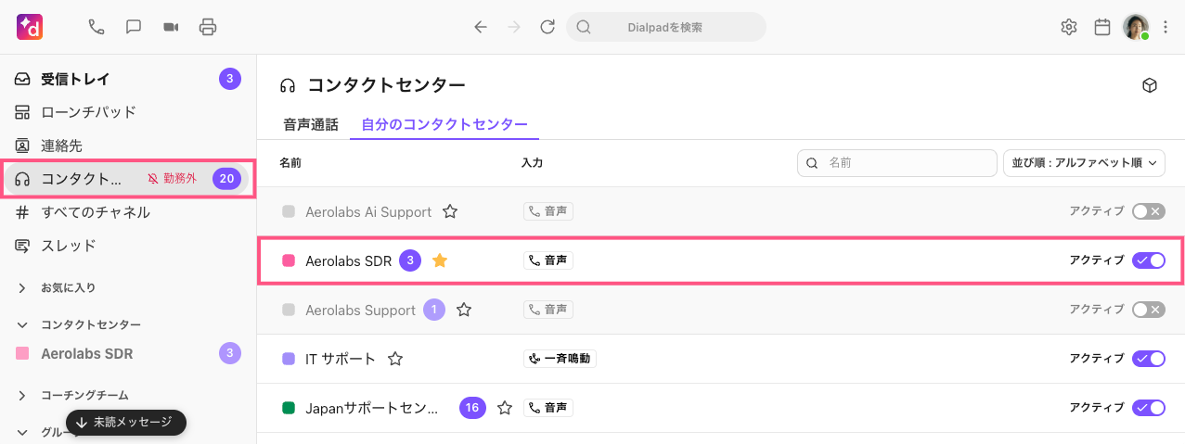Click the reload icon
Screen dimensions: 1185x444
tap(547, 27)
